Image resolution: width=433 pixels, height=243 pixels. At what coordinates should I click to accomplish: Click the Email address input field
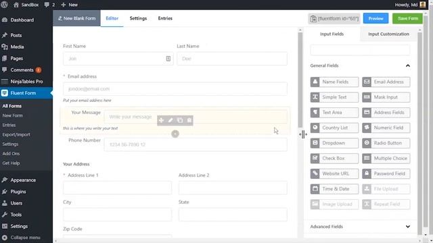175,88
